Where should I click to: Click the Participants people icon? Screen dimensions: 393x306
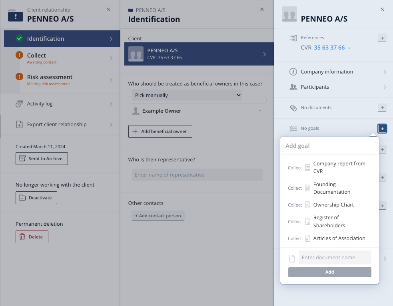[x=293, y=87]
